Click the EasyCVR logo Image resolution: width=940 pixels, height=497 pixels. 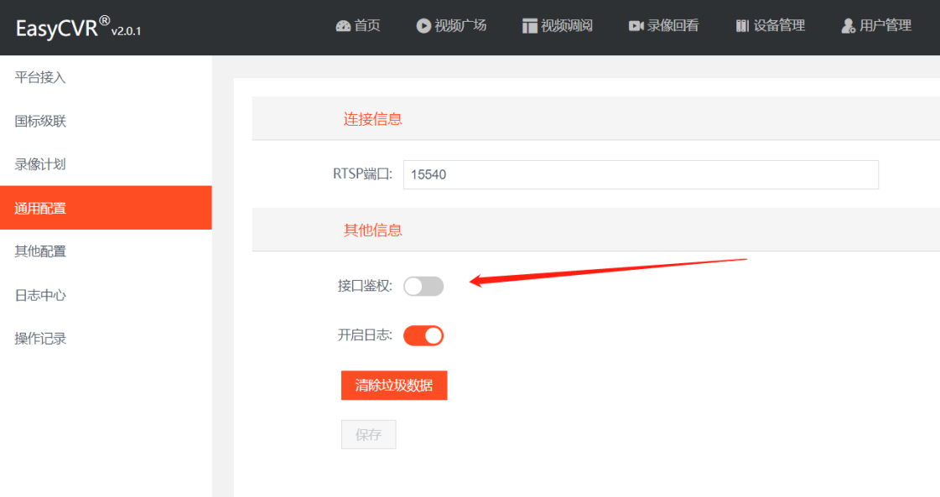click(78, 28)
